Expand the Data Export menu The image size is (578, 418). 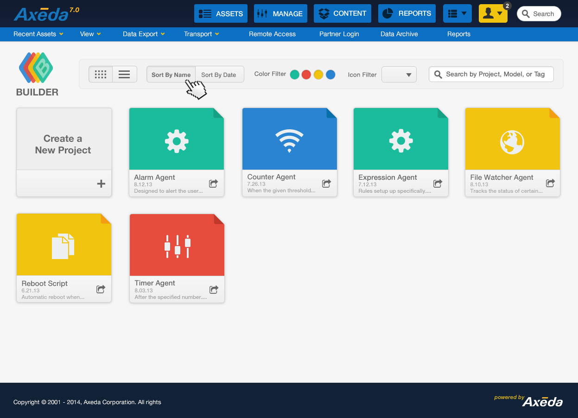(144, 34)
